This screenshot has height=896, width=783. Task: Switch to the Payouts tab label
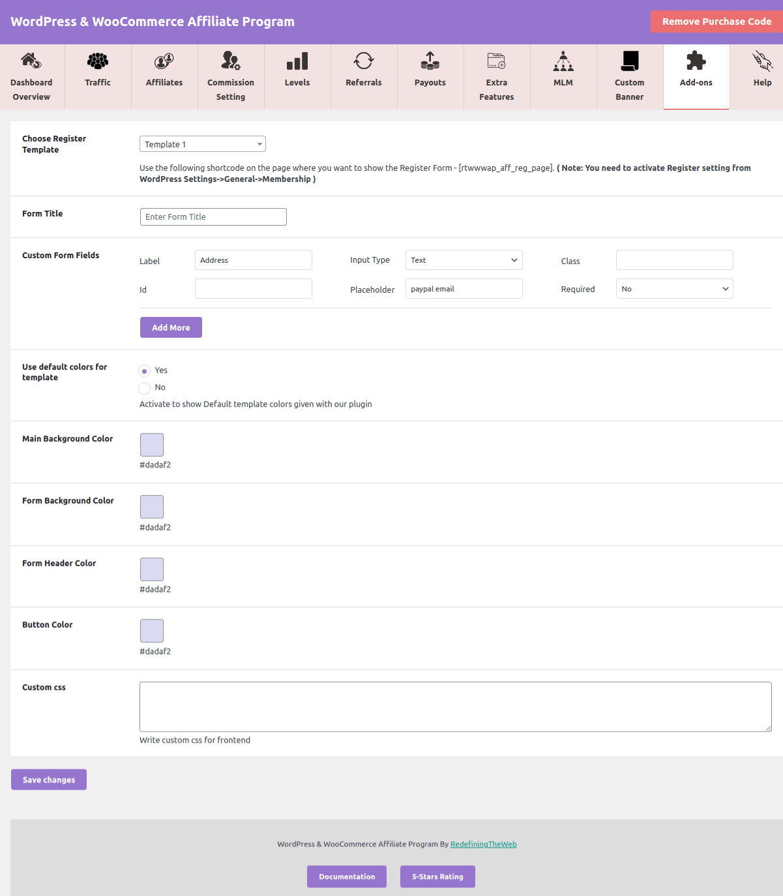tap(430, 83)
